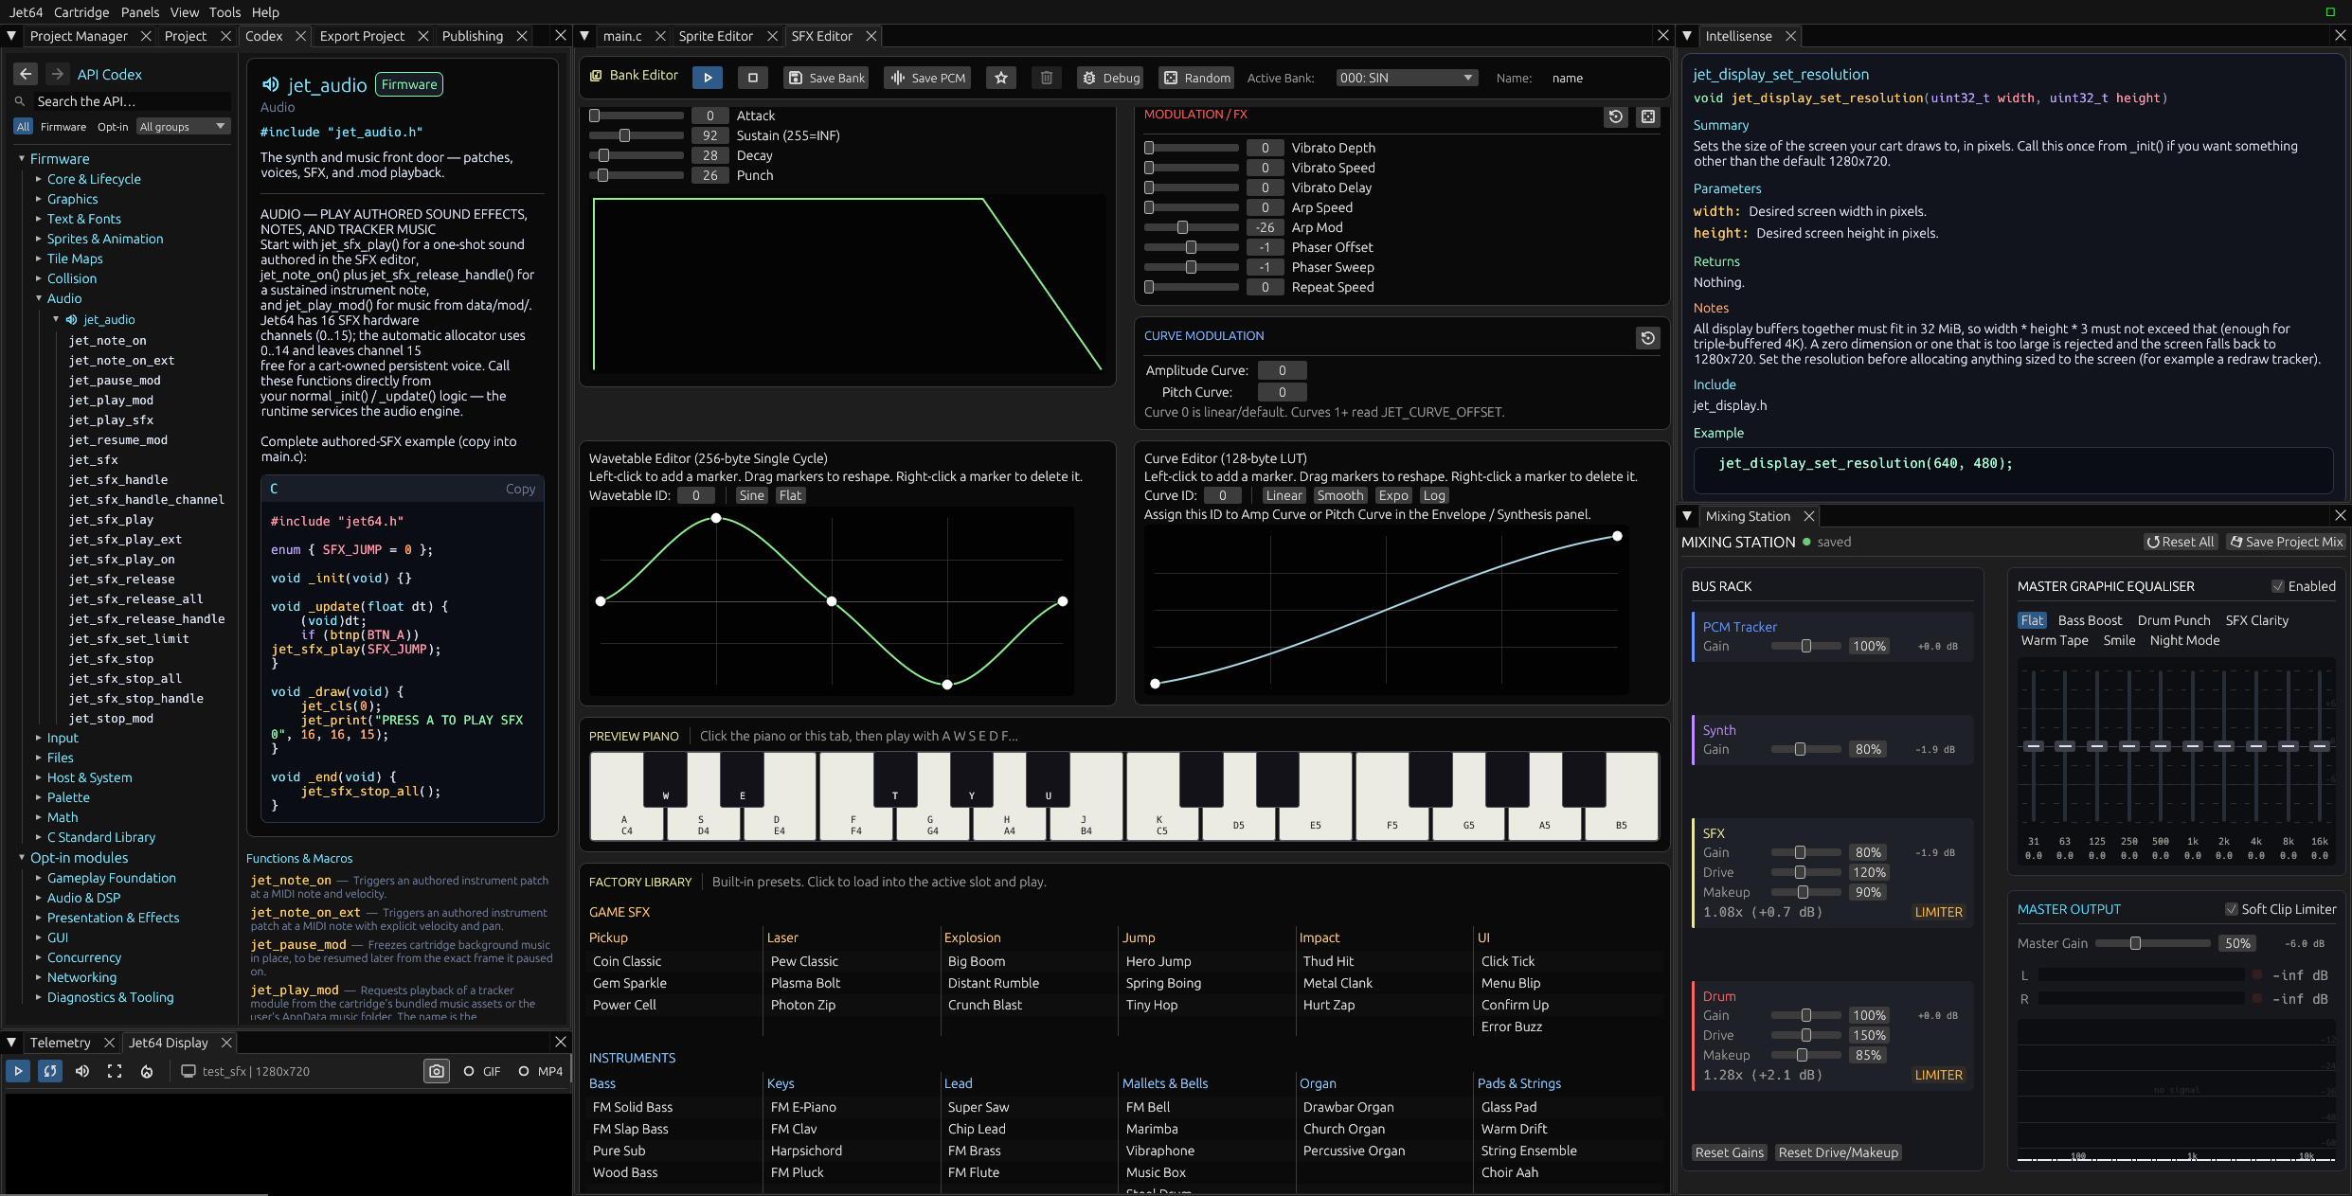Load the Coin Classic preset
2352x1196 pixels.
pyautogui.click(x=627, y=961)
